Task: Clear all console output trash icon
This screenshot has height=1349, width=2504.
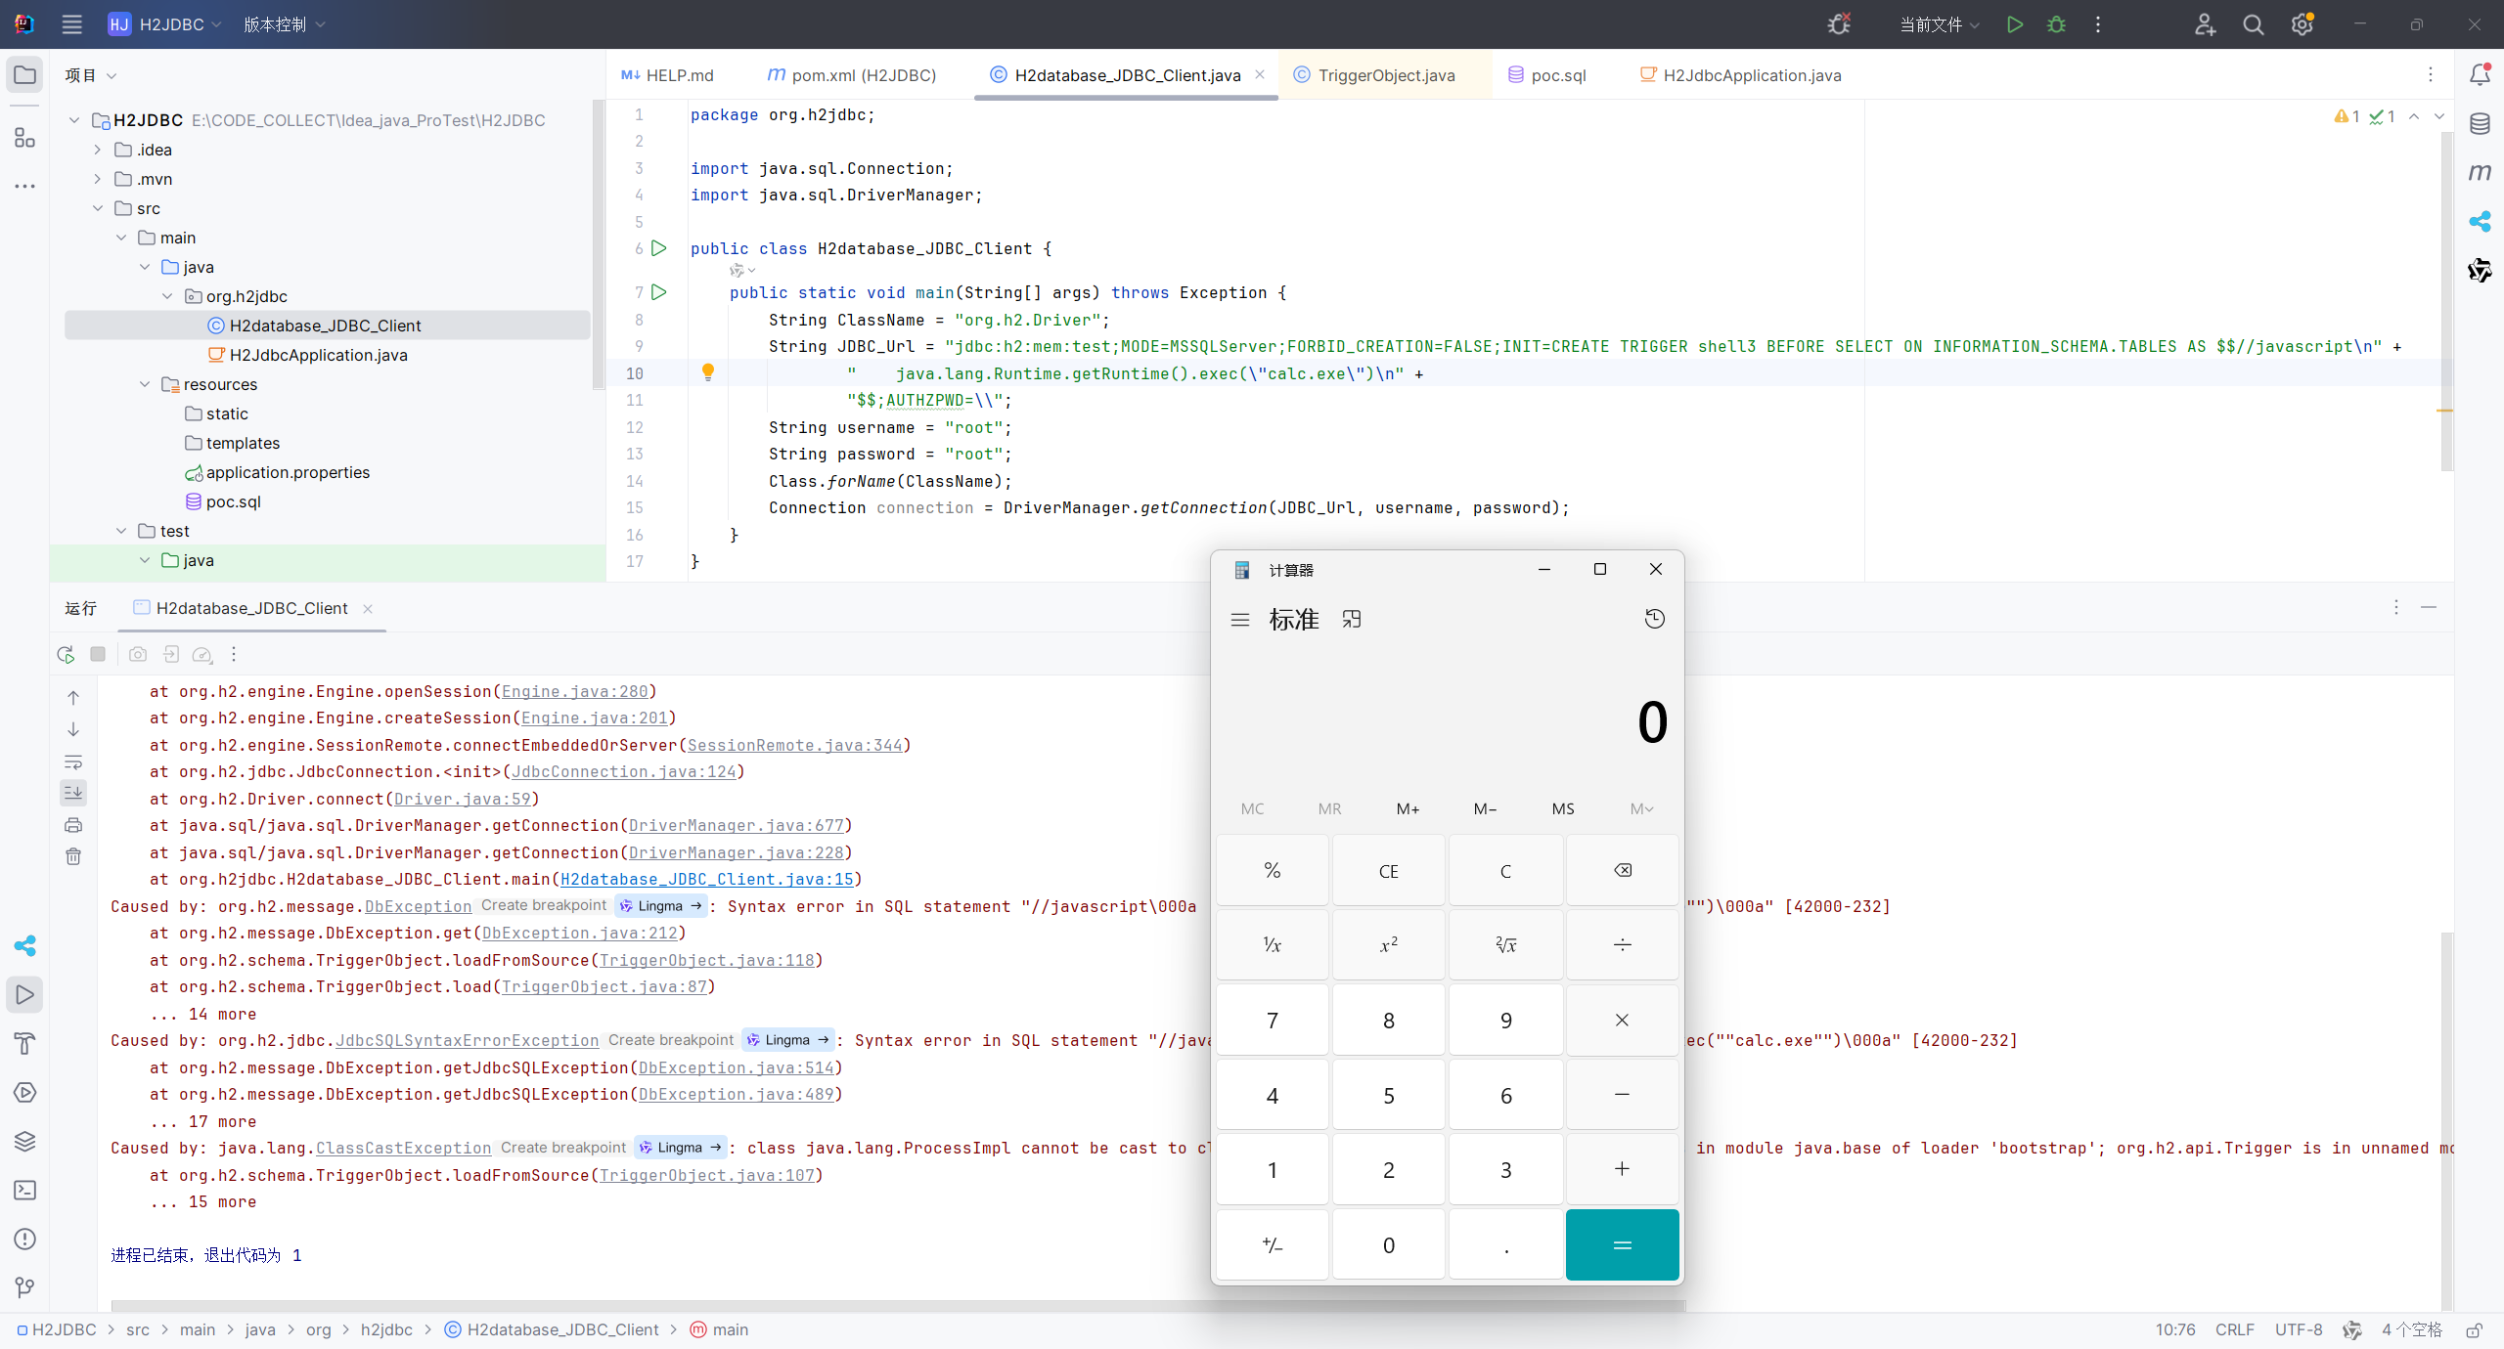Action: click(x=73, y=856)
